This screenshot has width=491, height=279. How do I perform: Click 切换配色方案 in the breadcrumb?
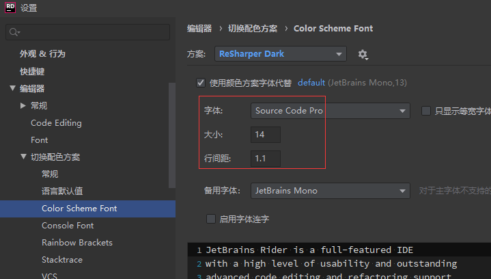click(x=253, y=29)
